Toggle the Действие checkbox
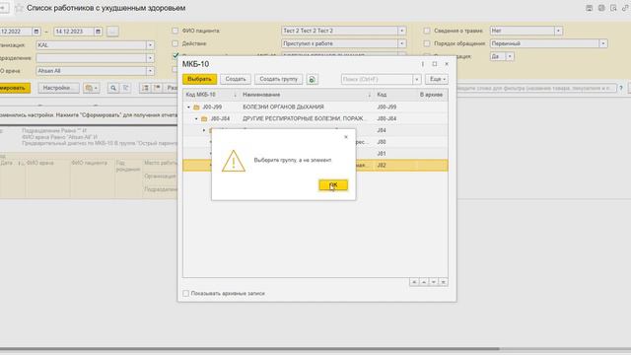The image size is (631, 355). coord(175,43)
